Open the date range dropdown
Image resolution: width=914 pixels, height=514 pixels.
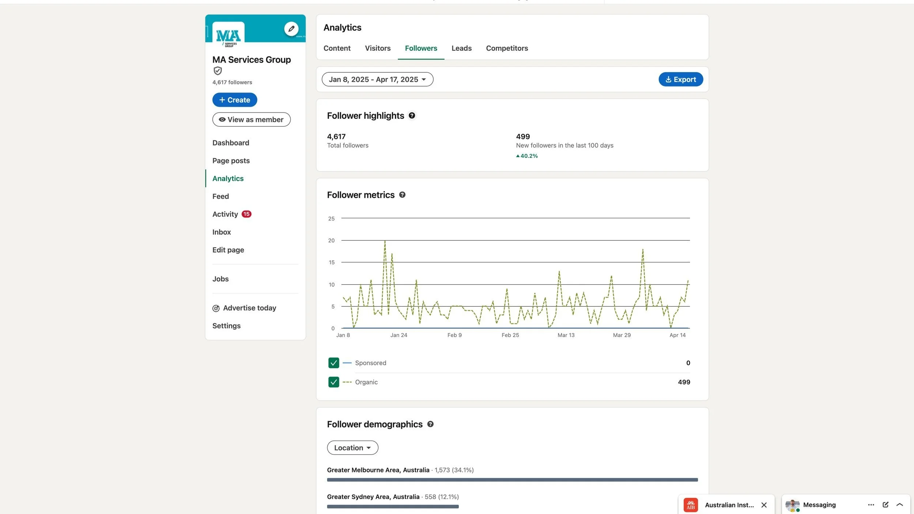click(x=377, y=79)
